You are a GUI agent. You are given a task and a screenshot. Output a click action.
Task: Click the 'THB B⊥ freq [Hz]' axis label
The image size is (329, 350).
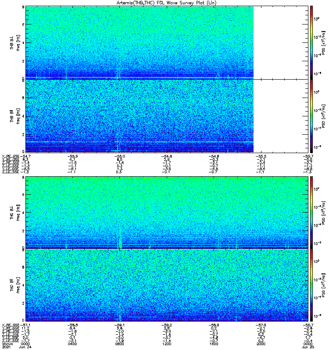pyautogui.click(x=15, y=42)
